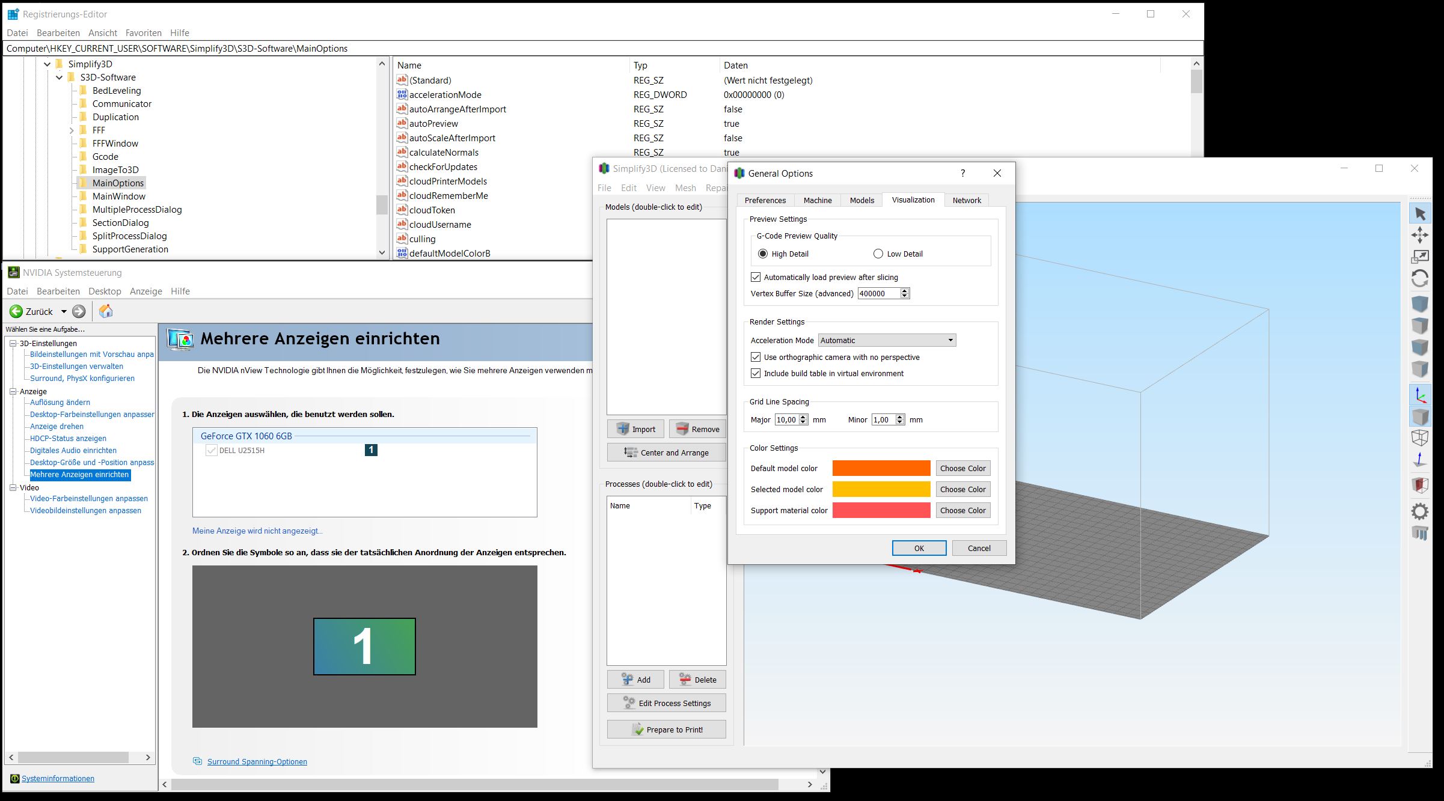Collapse the Video tree node
1444x801 pixels.
coord(13,487)
